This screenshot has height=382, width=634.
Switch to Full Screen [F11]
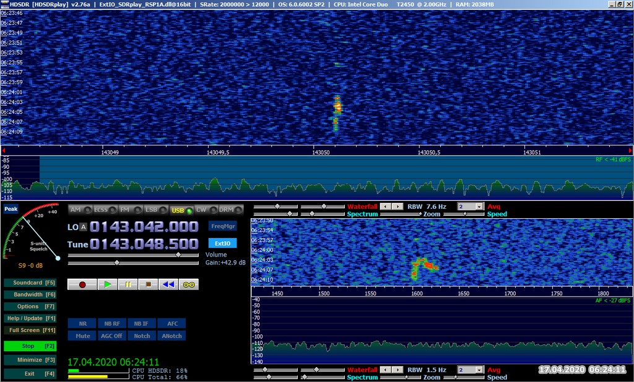pyautogui.click(x=30, y=330)
